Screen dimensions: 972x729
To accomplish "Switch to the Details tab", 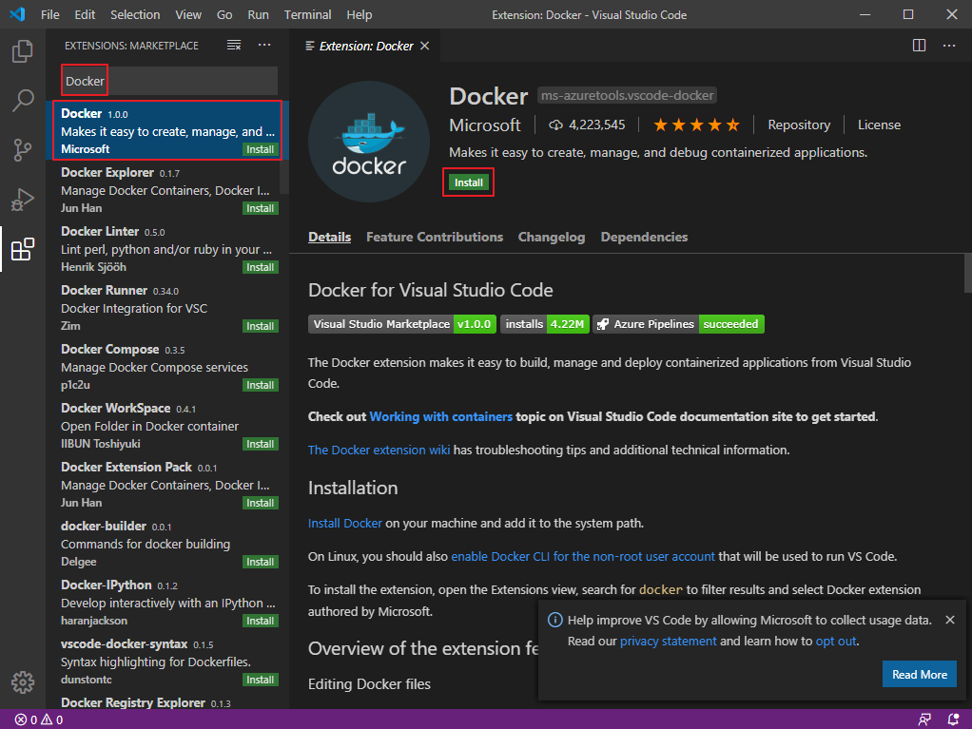I will pos(330,238).
